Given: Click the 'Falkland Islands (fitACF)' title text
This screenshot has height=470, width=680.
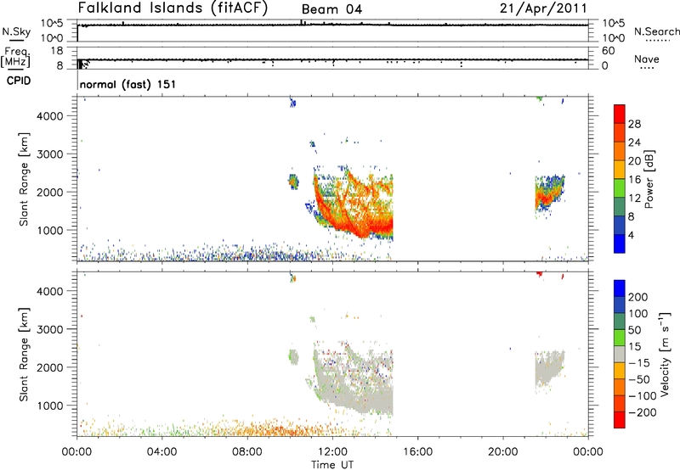Looking at the screenshot, I should tap(173, 8).
